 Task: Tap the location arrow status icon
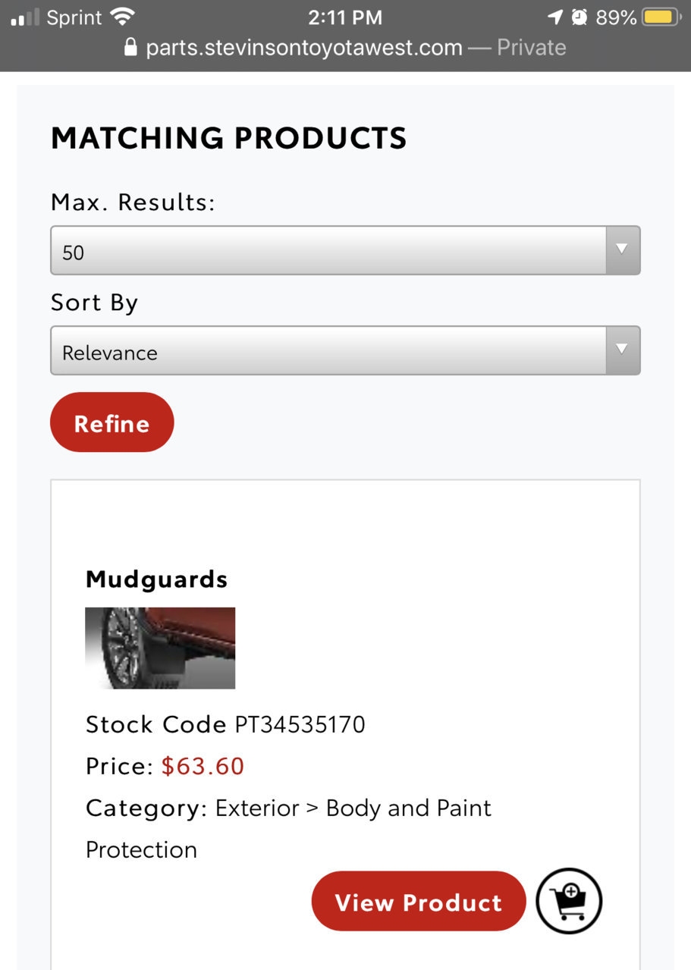[556, 17]
